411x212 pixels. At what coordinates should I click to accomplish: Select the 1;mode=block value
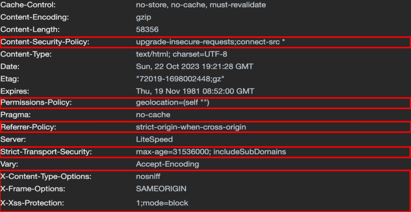(x=162, y=203)
